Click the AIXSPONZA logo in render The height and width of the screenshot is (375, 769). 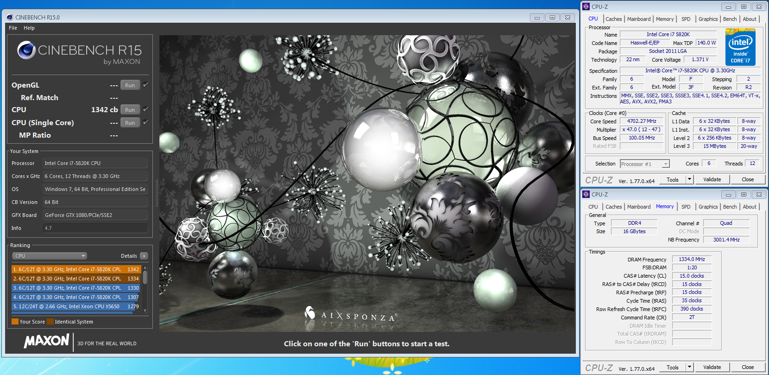click(351, 314)
